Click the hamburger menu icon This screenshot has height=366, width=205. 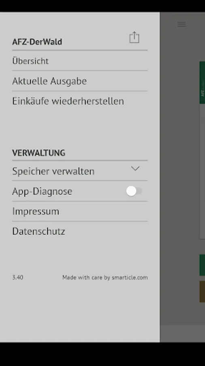tap(182, 24)
